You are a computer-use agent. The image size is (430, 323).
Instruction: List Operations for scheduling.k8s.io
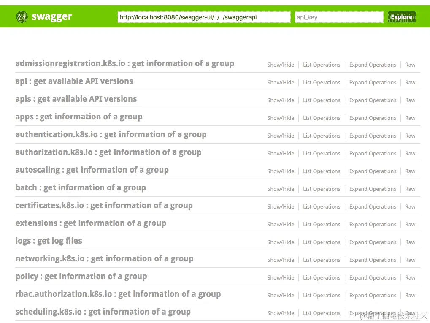322,313
